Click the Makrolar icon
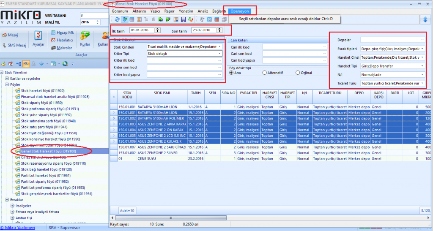The image size is (433, 231). pos(62,48)
